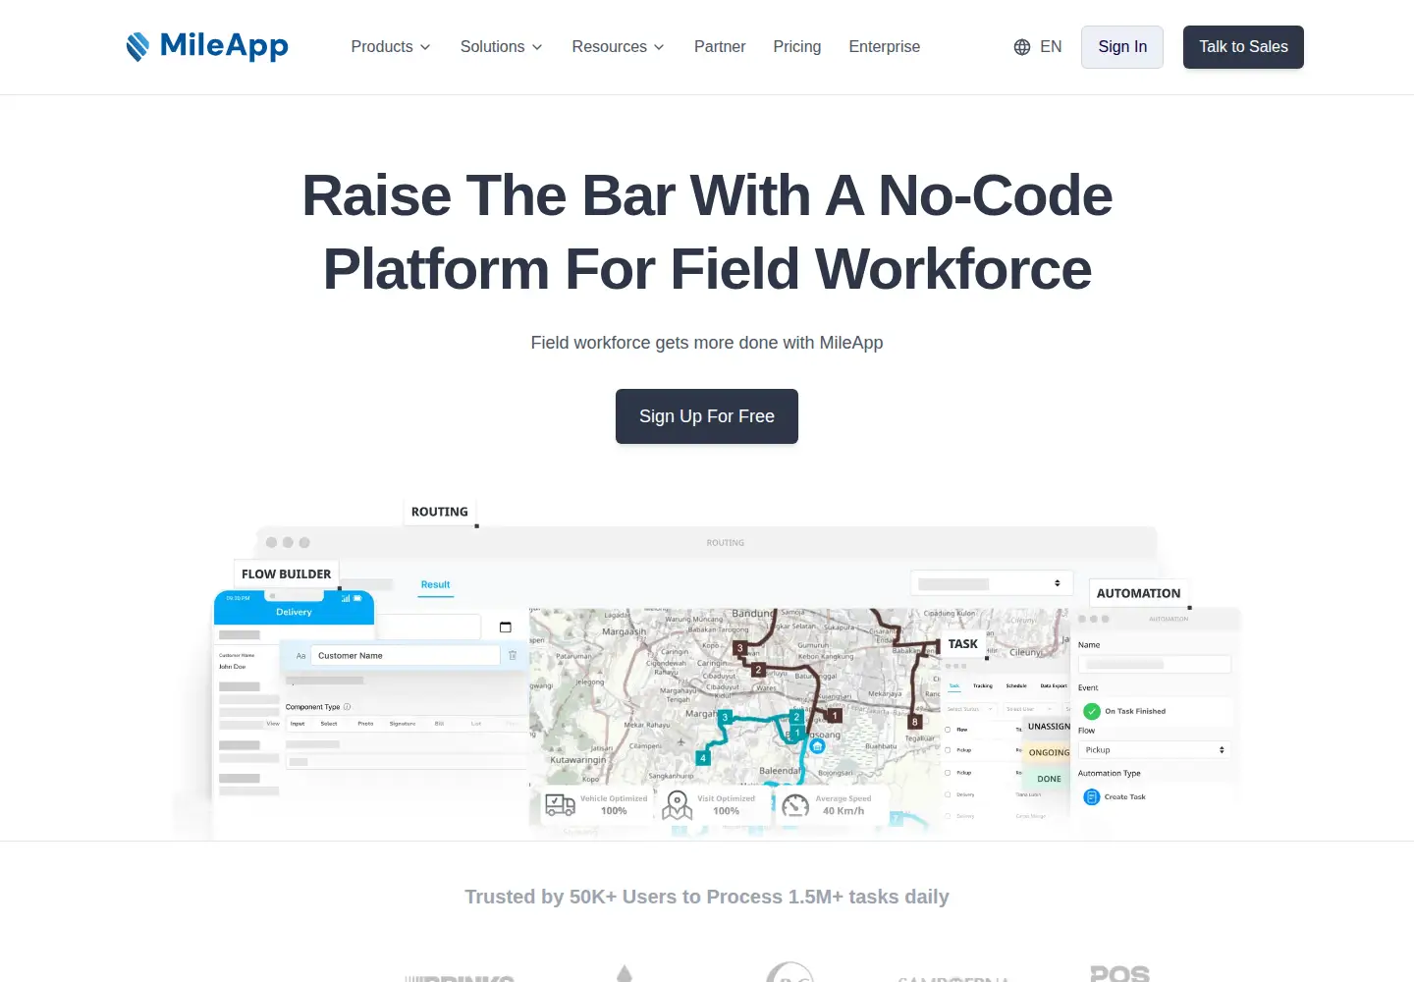This screenshot has width=1414, height=982.
Task: Click the Signature component type
Action: 403,724
